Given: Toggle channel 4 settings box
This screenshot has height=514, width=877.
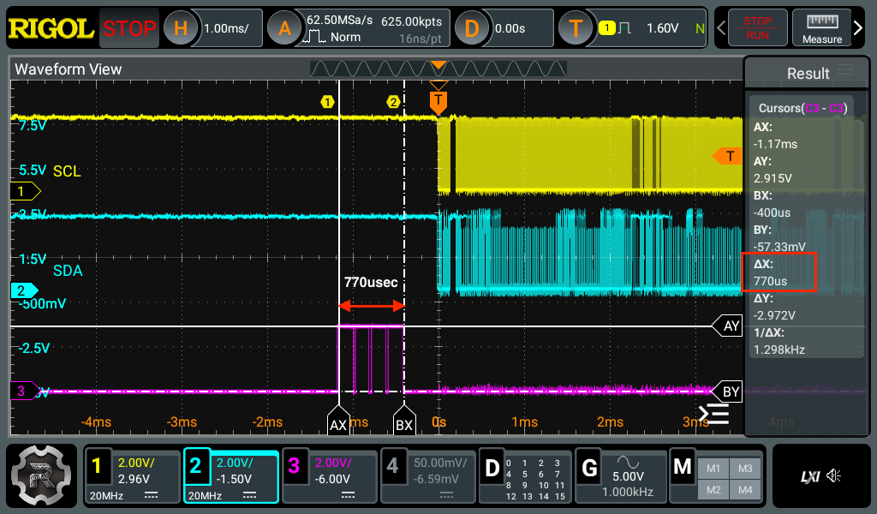Looking at the screenshot, I should click(428, 476).
